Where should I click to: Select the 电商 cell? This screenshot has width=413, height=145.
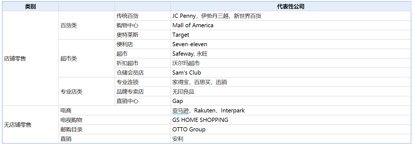point(115,110)
